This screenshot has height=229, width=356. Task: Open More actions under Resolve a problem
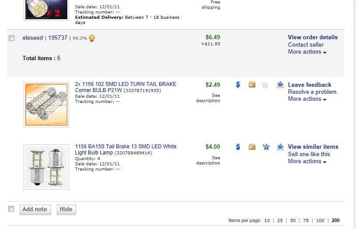(x=307, y=99)
